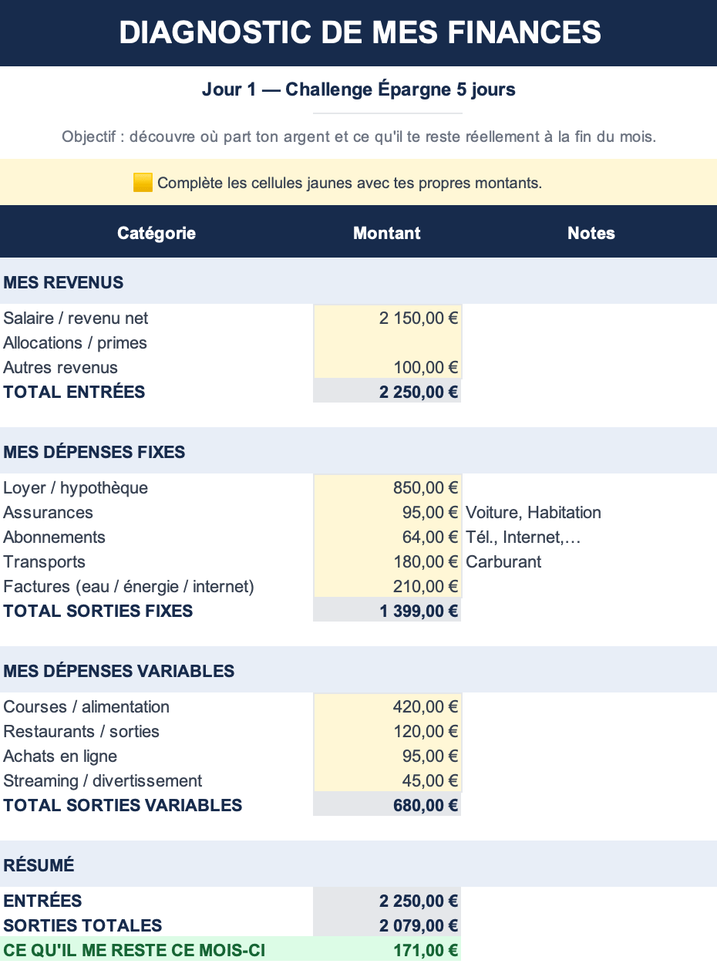Select the Restaurants / sorties label
This screenshot has width=717, height=967.
coord(81,731)
